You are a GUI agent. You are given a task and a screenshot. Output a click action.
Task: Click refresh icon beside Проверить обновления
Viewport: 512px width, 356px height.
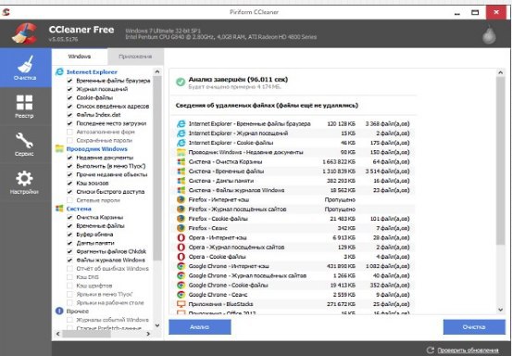tap(430, 350)
